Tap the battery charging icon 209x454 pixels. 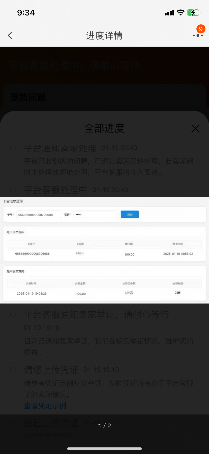(193, 13)
